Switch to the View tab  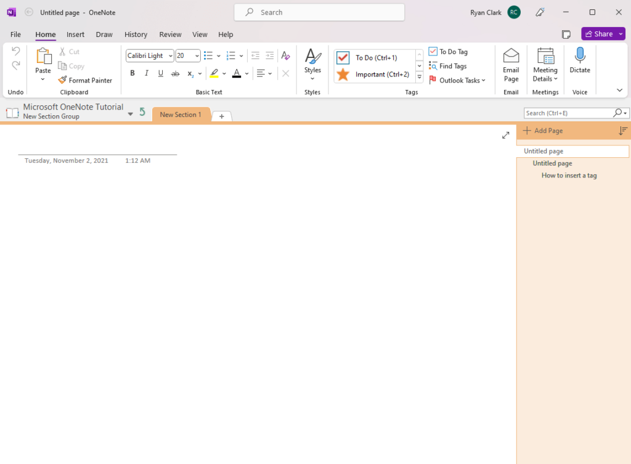tap(200, 35)
